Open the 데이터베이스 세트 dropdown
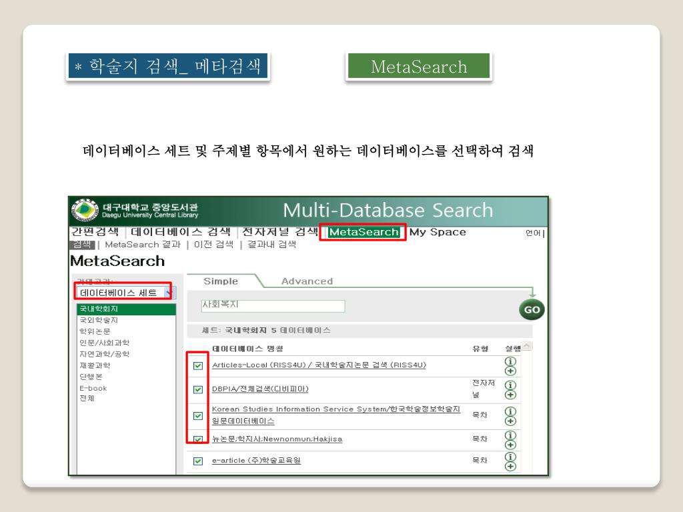Image resolution: width=683 pixels, height=512 pixels. point(125,293)
